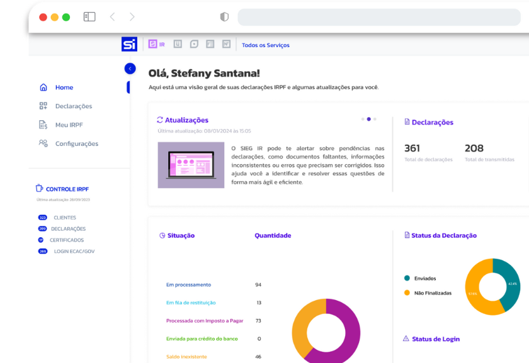Click the Configurações users icon
Image resolution: width=529 pixels, height=363 pixels.
pyautogui.click(x=43, y=143)
